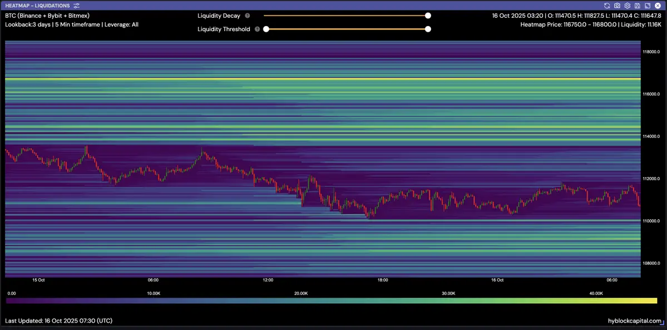Click the 12:00 time axis label
Image resolution: width=667 pixels, height=330 pixels.
pos(268,280)
